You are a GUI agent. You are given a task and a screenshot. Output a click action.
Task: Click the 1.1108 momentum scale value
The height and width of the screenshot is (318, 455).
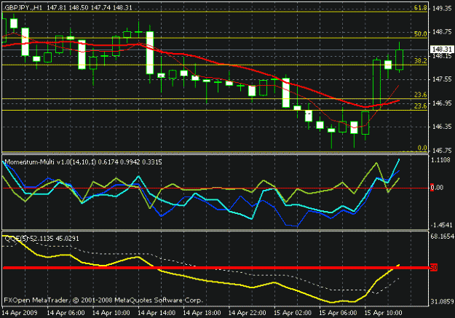coord(440,160)
